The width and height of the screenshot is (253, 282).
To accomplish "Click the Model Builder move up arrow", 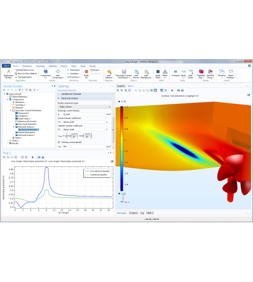I will tap(12, 90).
